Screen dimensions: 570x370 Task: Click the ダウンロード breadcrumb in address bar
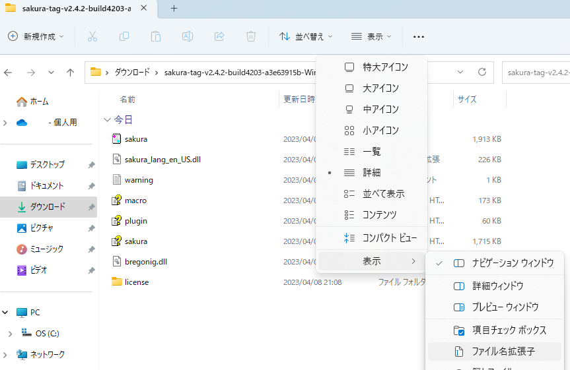132,73
